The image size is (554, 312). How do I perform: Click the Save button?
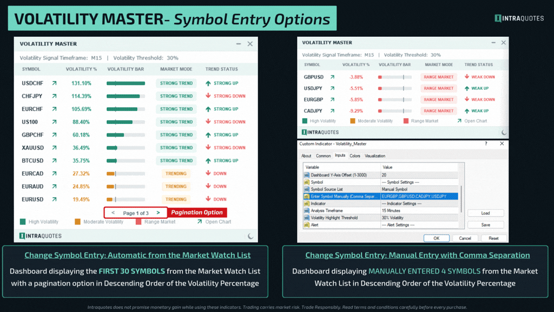[x=485, y=225]
